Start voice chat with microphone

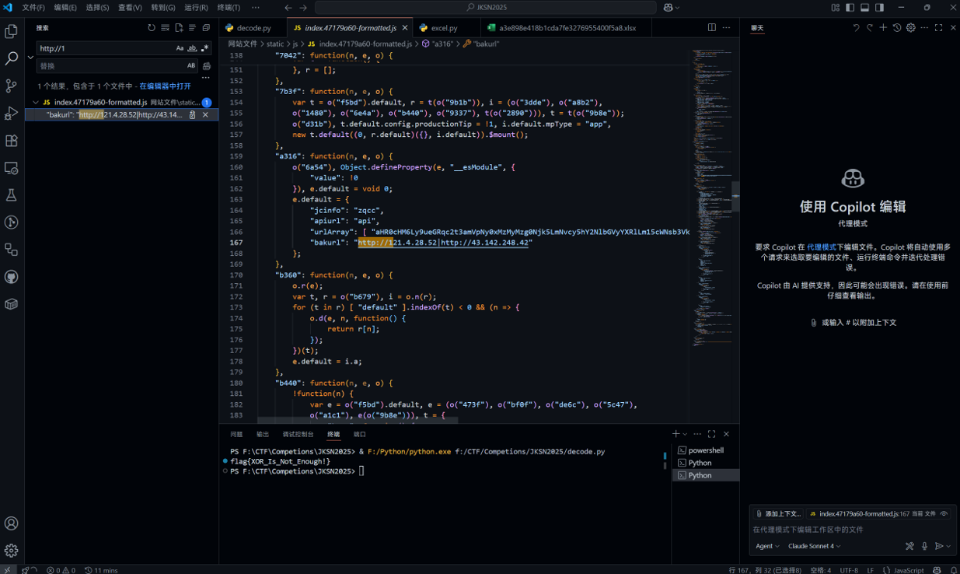pos(924,546)
